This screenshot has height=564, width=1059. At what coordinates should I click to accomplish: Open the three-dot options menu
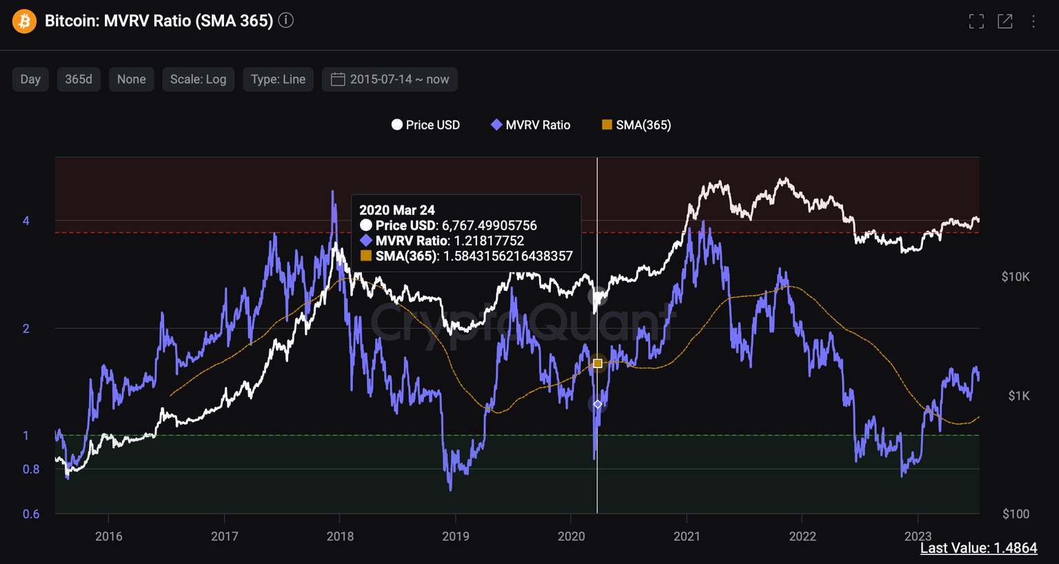pyautogui.click(x=1033, y=21)
